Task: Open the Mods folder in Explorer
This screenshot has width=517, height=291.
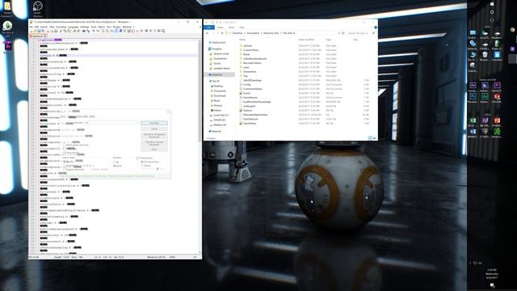Action: click(246, 54)
